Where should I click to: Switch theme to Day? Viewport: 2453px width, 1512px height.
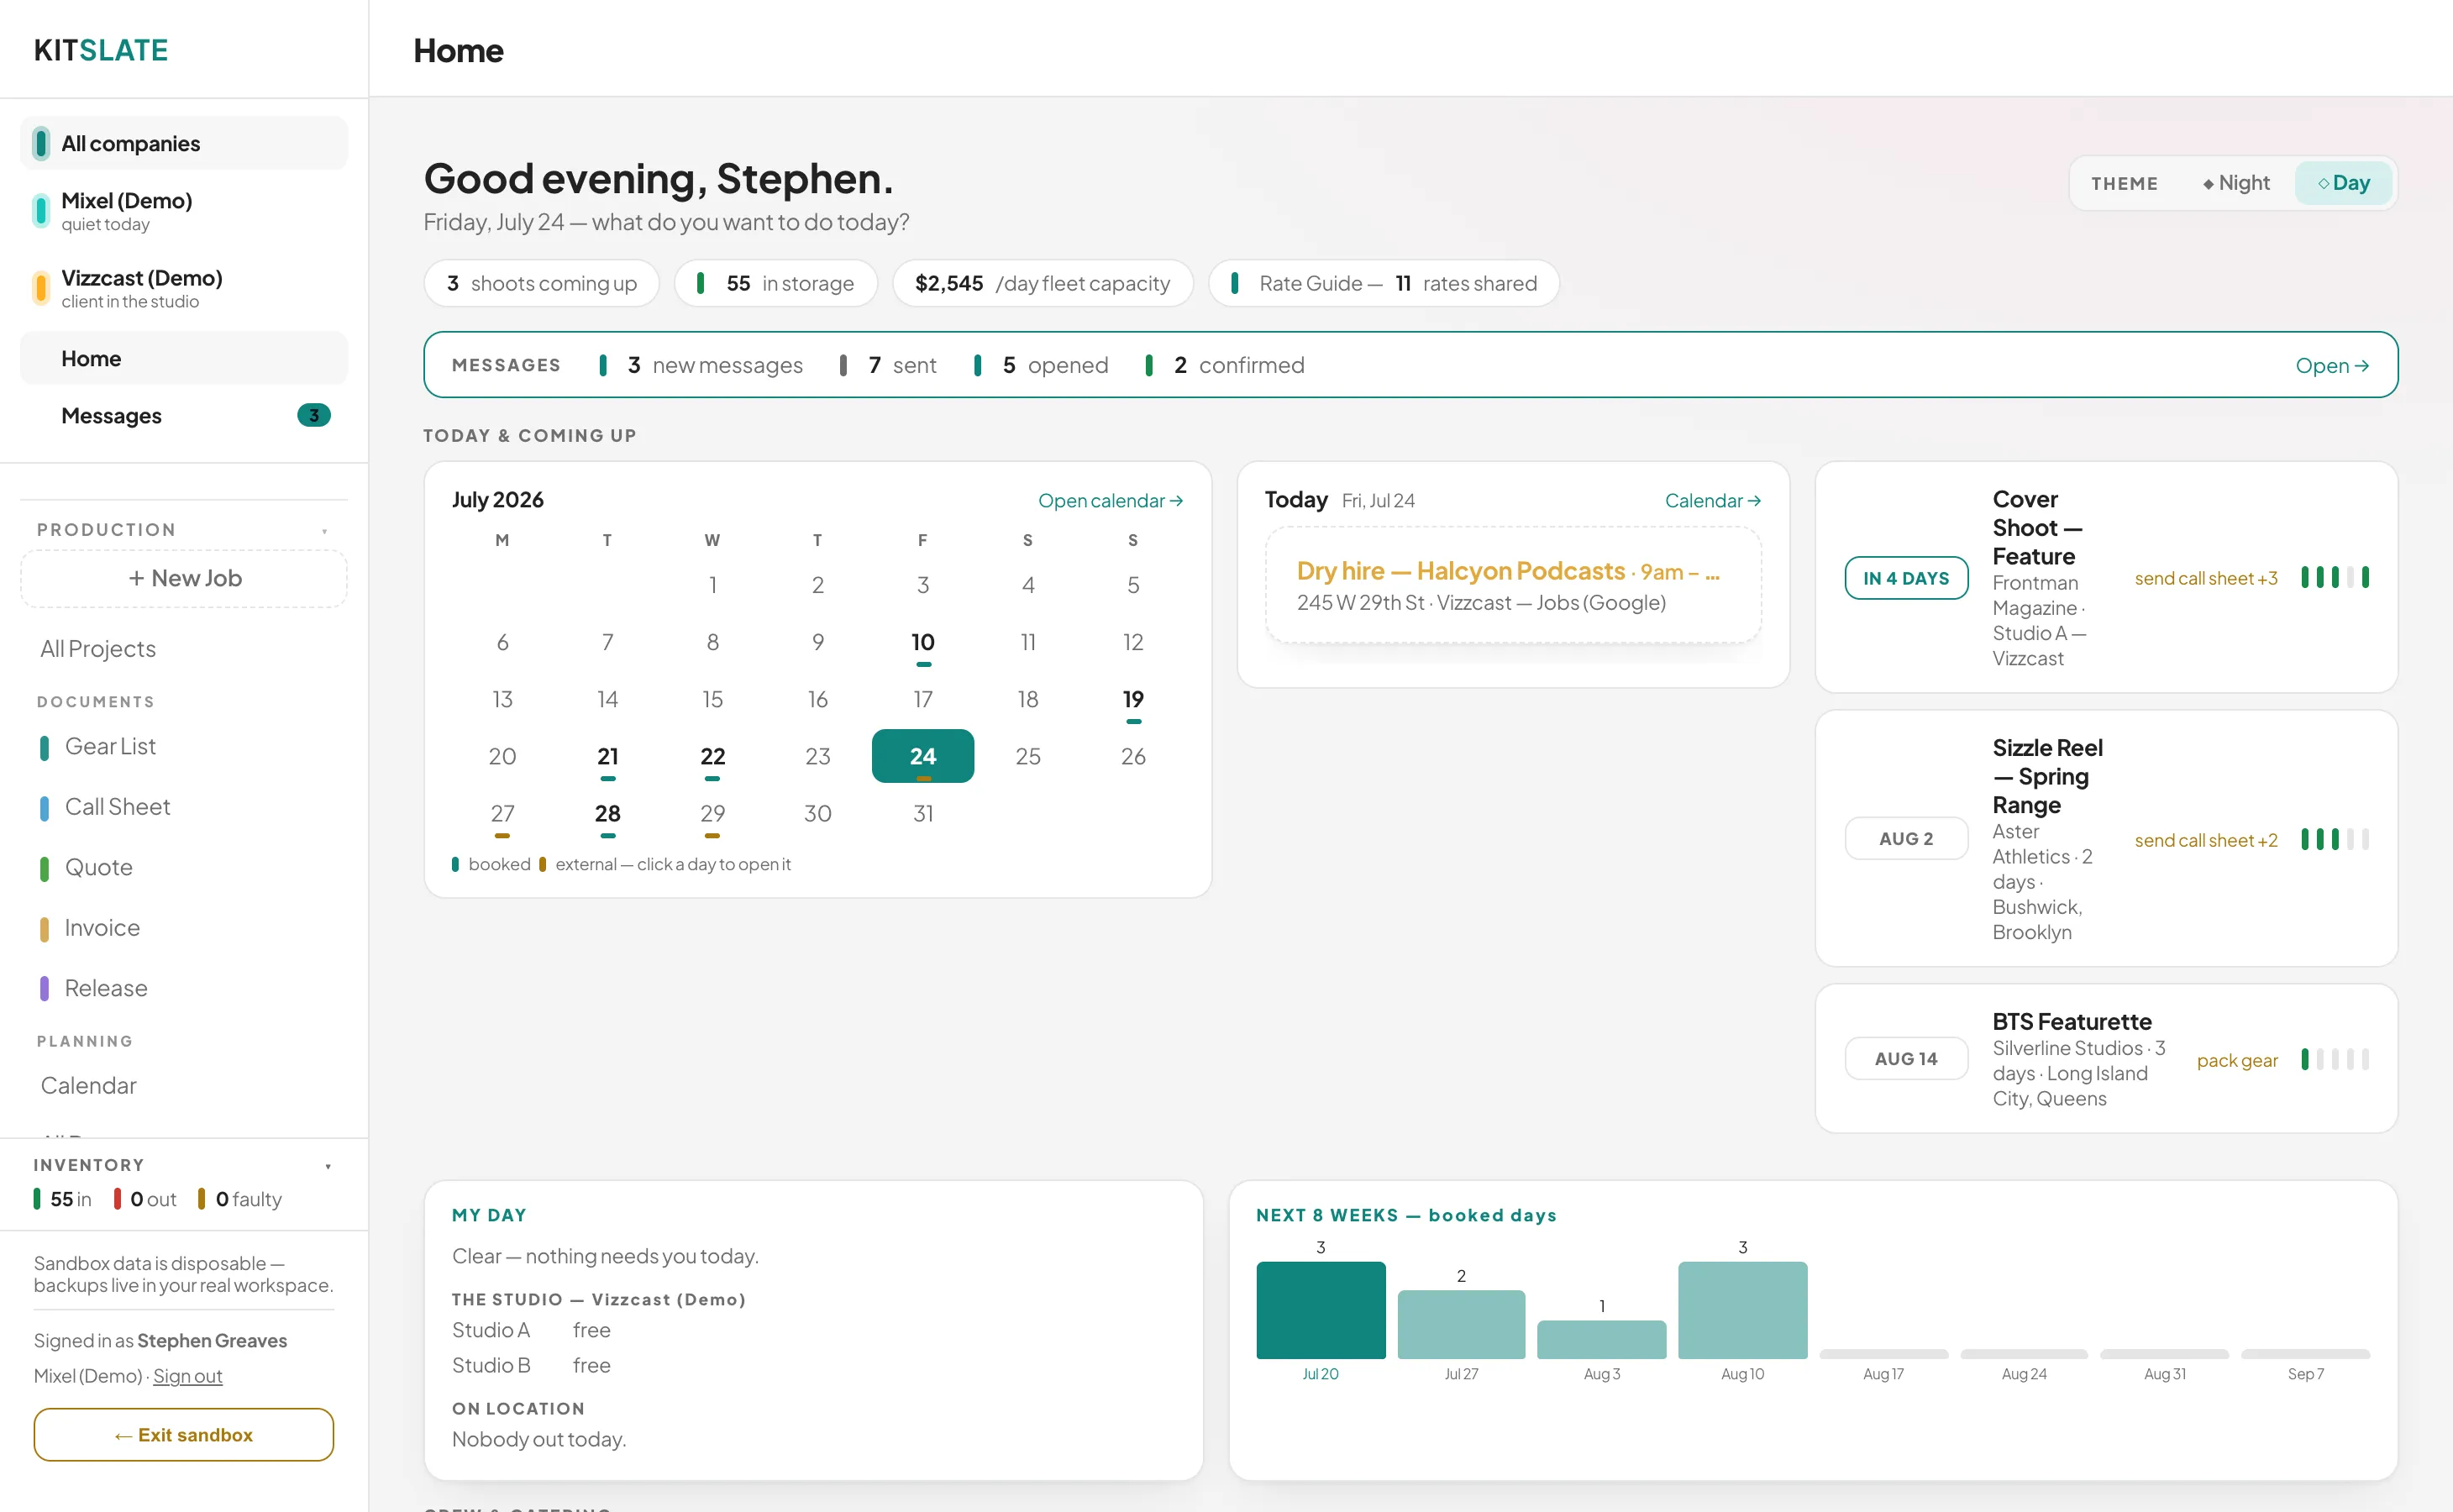point(2343,183)
